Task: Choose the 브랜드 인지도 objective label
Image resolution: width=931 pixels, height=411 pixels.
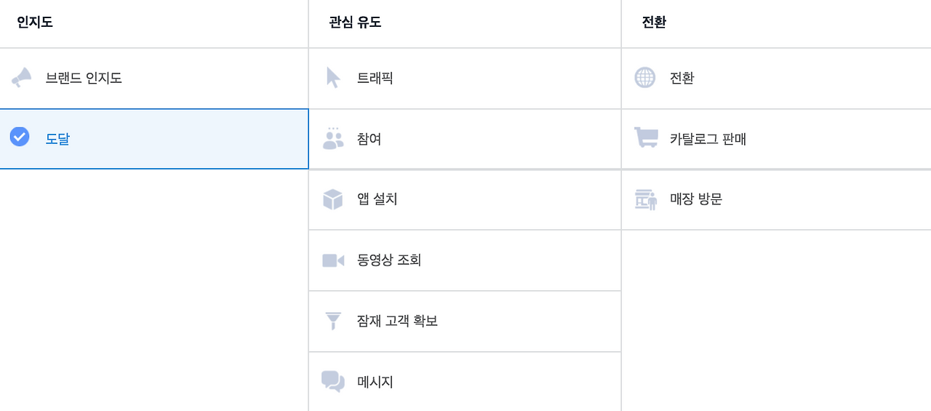Action: pyautogui.click(x=84, y=78)
